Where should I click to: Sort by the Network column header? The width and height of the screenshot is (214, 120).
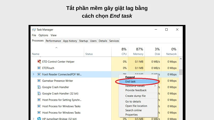click(x=170, y=52)
